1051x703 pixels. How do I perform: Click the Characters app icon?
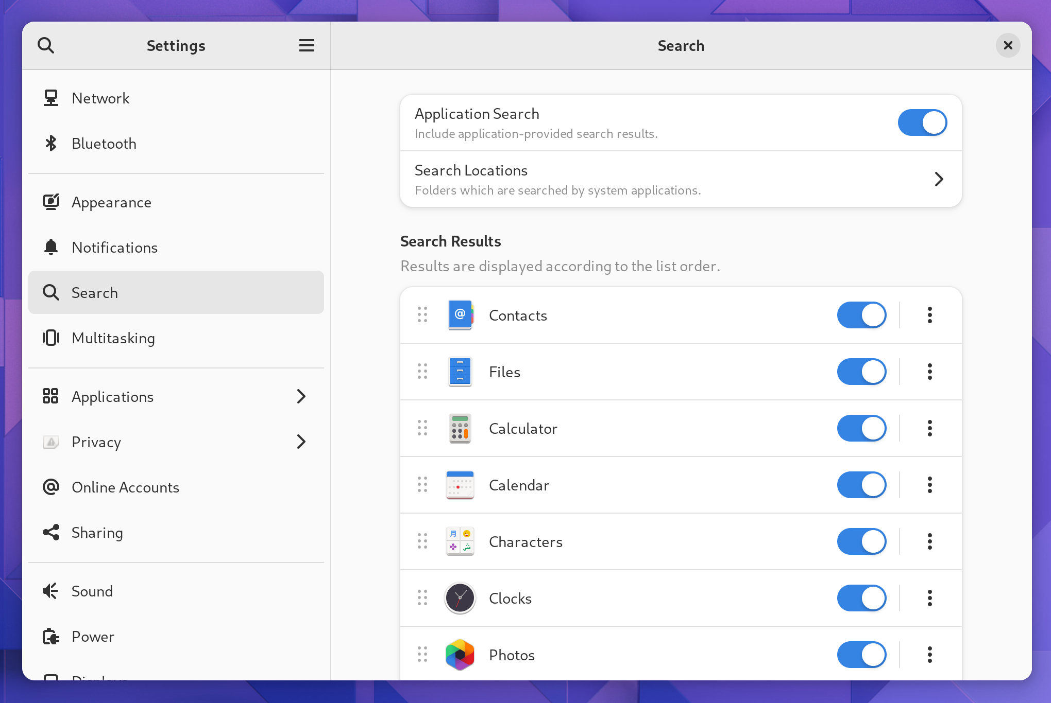[460, 541]
